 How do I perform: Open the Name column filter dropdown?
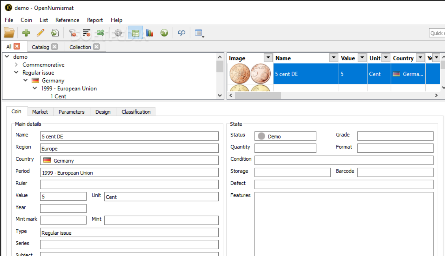(x=333, y=58)
